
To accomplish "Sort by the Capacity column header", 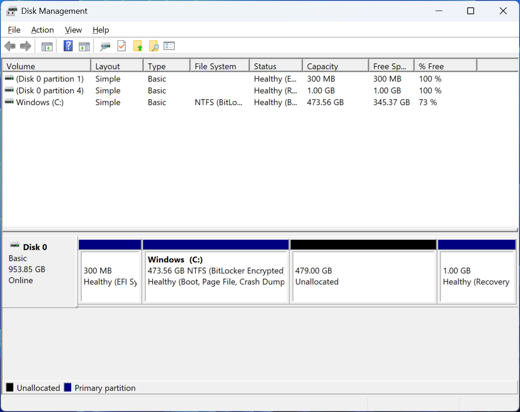I will point(336,66).
